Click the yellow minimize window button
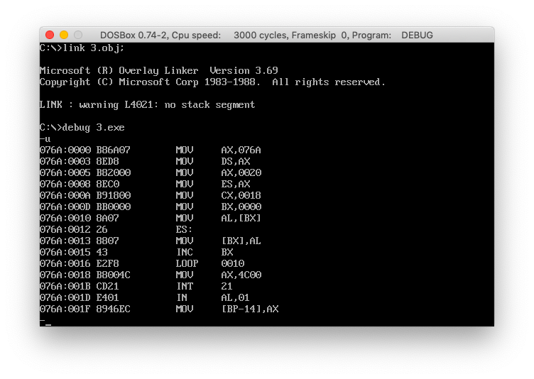 [64, 35]
